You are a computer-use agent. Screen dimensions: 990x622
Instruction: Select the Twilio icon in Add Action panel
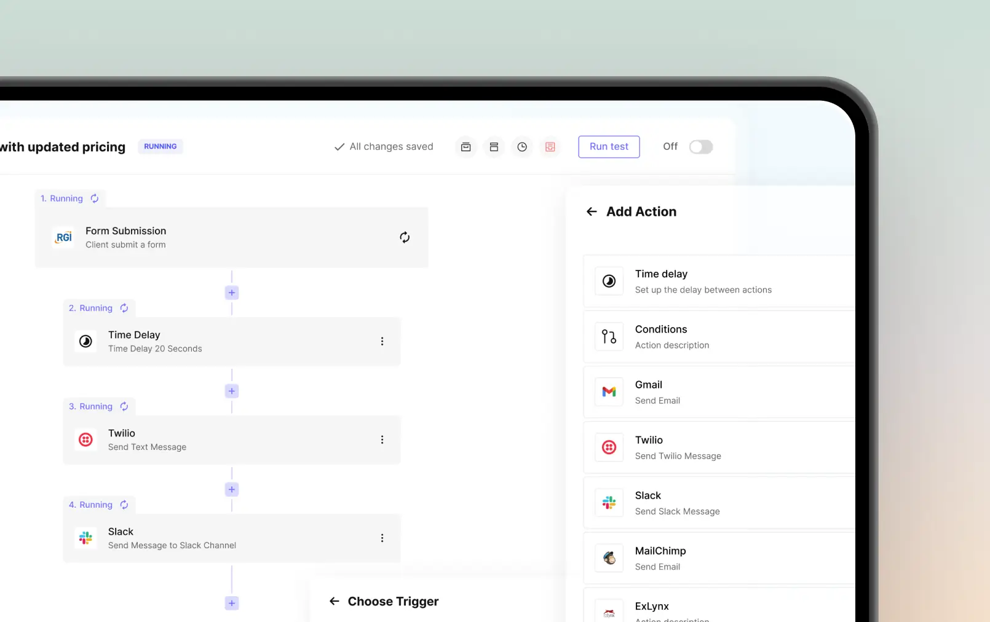tap(608, 447)
